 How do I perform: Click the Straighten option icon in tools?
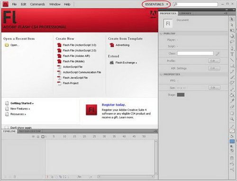232,170
